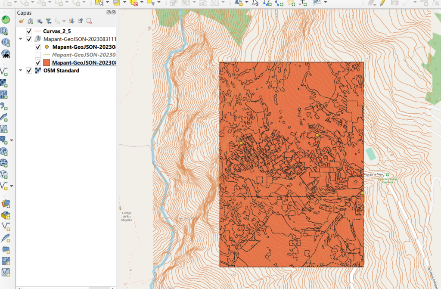Click the orange polygon color swatch

coord(47,62)
